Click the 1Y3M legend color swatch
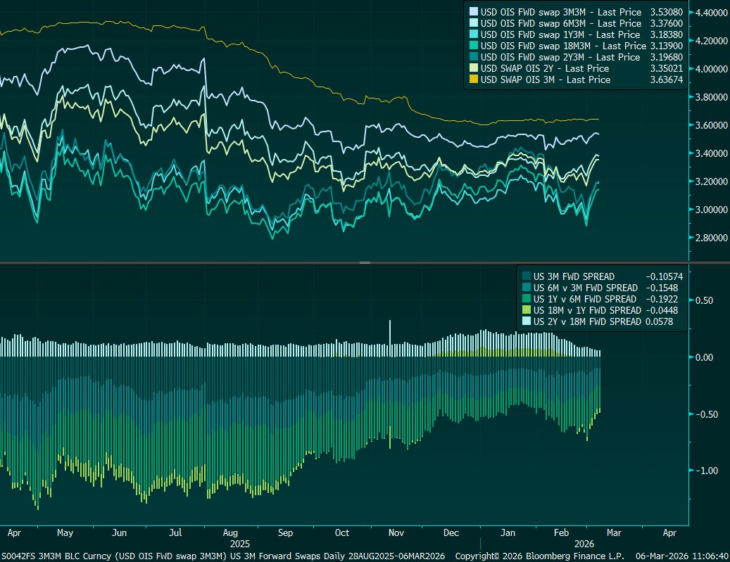The height and width of the screenshot is (562, 730). click(474, 34)
